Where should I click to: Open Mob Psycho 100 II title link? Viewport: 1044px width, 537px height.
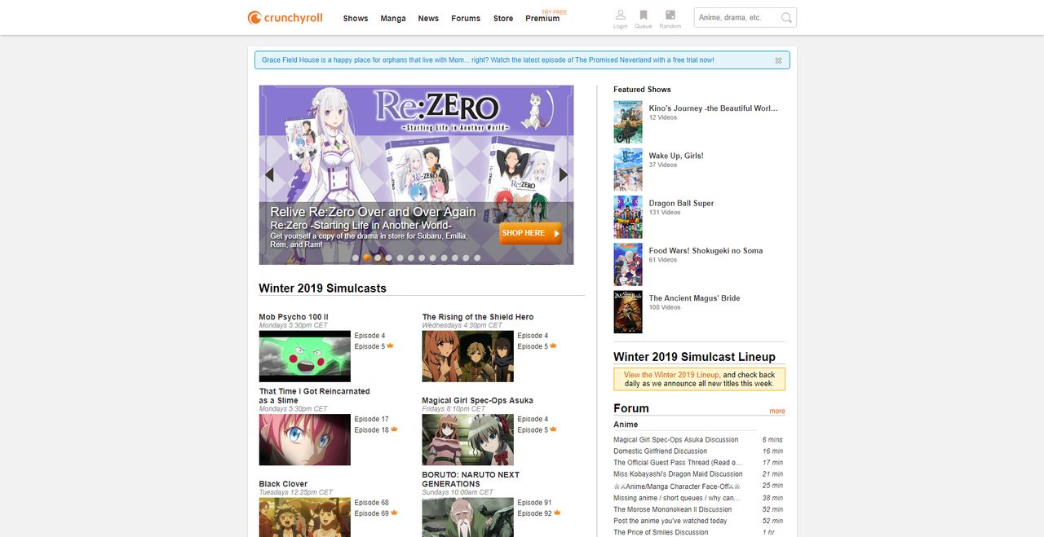click(294, 317)
